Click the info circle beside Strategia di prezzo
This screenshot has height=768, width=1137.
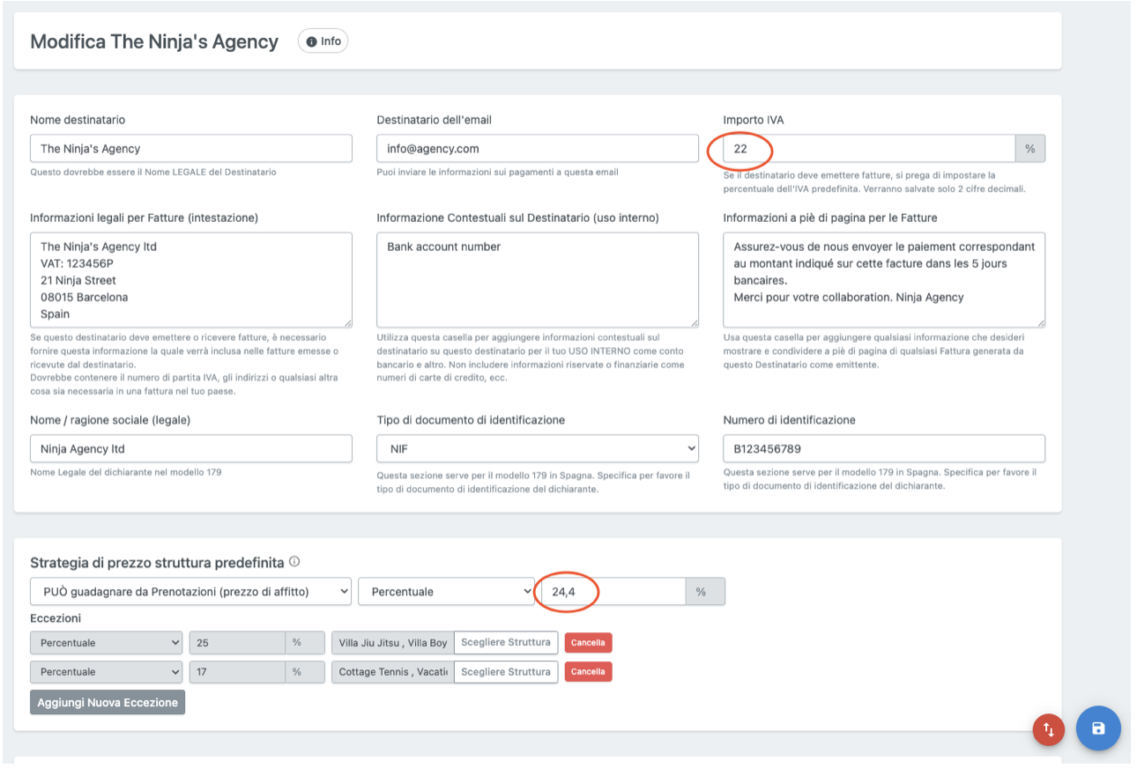294,562
